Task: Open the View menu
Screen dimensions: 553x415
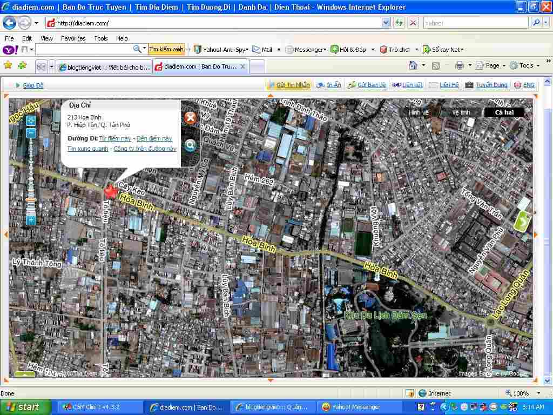Action: tap(46, 38)
